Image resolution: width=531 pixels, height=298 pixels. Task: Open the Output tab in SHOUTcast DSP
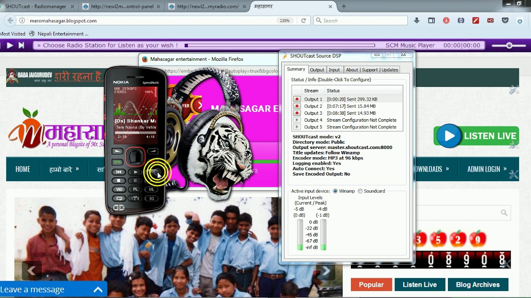(x=317, y=70)
